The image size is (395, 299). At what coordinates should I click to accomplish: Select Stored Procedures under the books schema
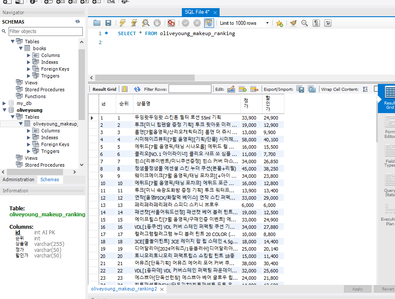click(x=45, y=90)
